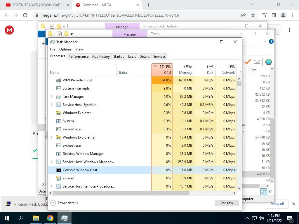Click the Task Manager process row icon
This screenshot has width=299, height=224.
(x=58, y=97)
